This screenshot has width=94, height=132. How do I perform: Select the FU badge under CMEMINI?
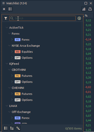[x=17, y=94]
